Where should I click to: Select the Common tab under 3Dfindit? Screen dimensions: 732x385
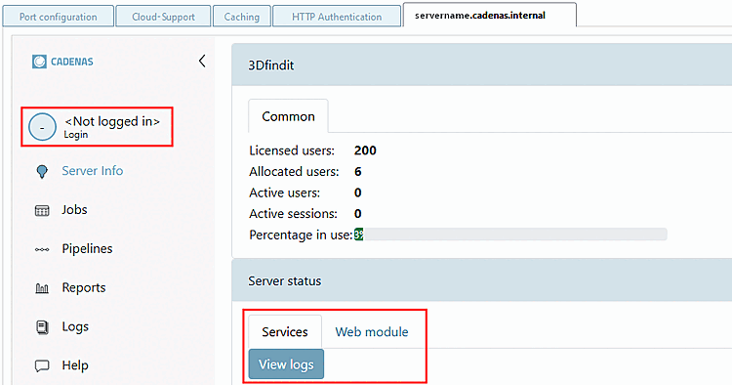coord(288,116)
